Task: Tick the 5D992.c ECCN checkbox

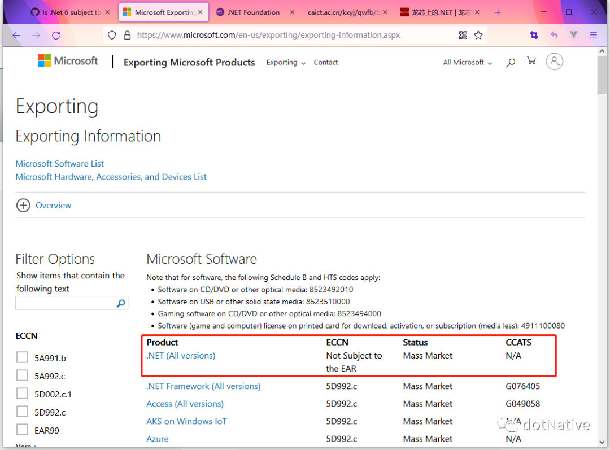Action: 22,412
